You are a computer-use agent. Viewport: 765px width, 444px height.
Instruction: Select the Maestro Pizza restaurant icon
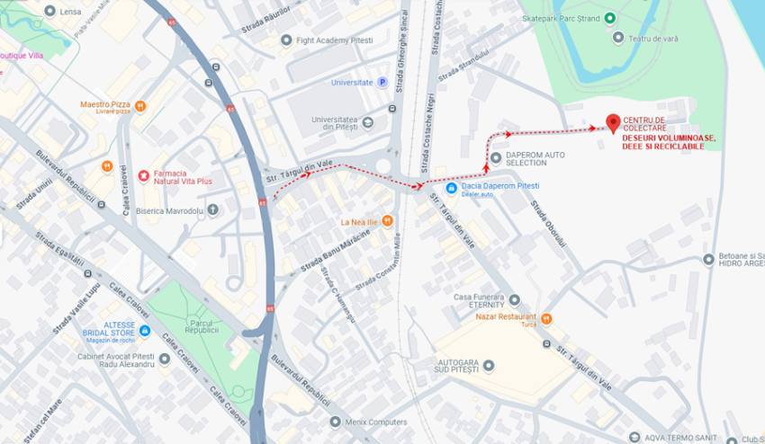[140, 106]
